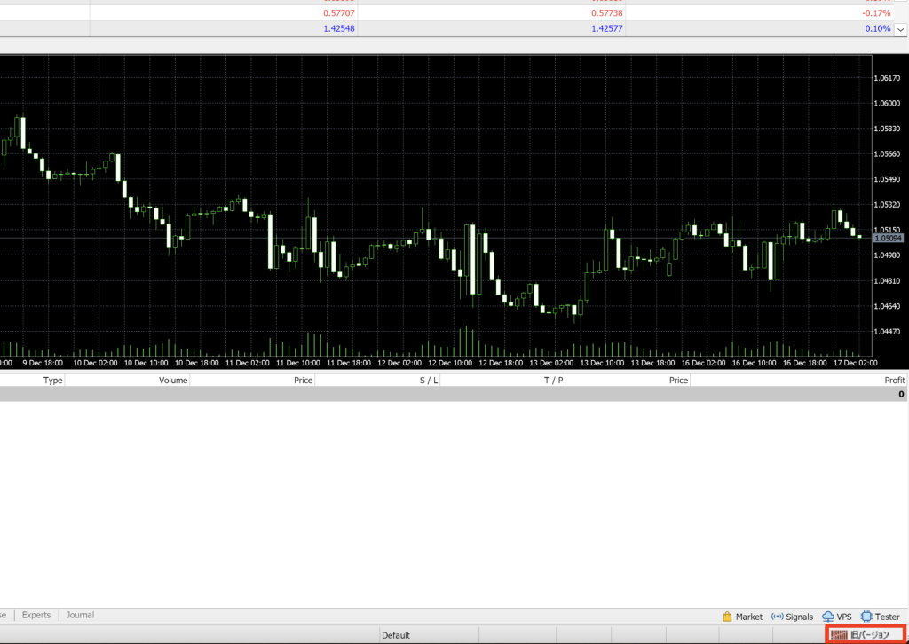The height and width of the screenshot is (644, 909).
Task: Select the 1.42577 ask value
Action: click(x=607, y=28)
